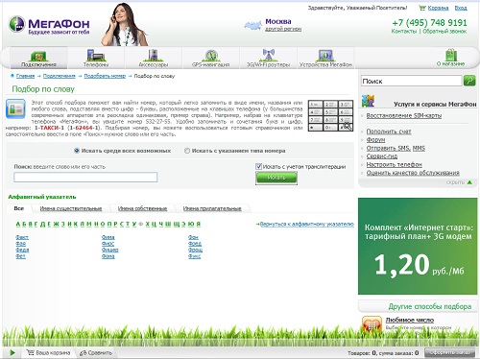Viewport: 480px width, 359px height.
Task: Select the Искать с указанием типа номера radio button
Action: (187, 151)
